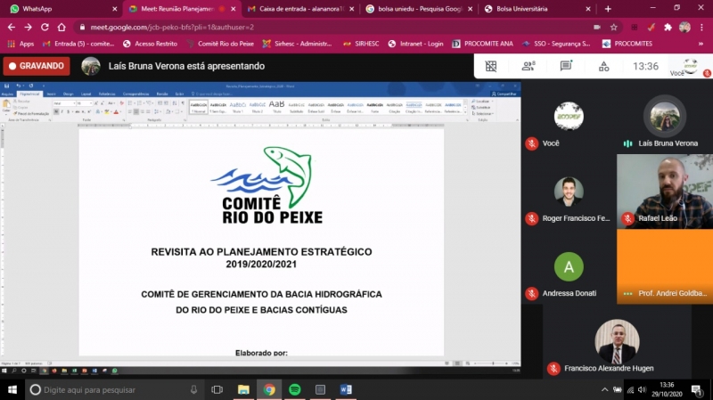Adjust the Word zoom slider in status bar
This screenshot has width=713, height=400.
(493, 363)
